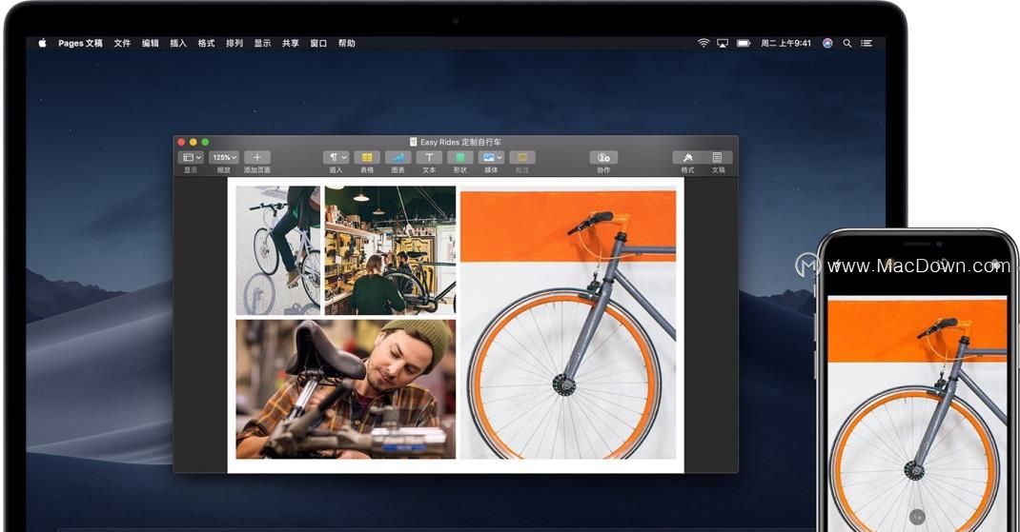Open the 窗口 menu in the menu bar
The height and width of the screenshot is (532, 1020).
pos(318,43)
